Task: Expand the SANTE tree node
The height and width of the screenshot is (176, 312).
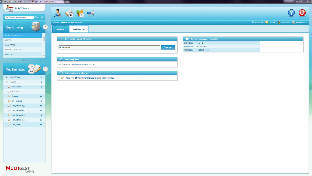Action: (x=6, y=82)
